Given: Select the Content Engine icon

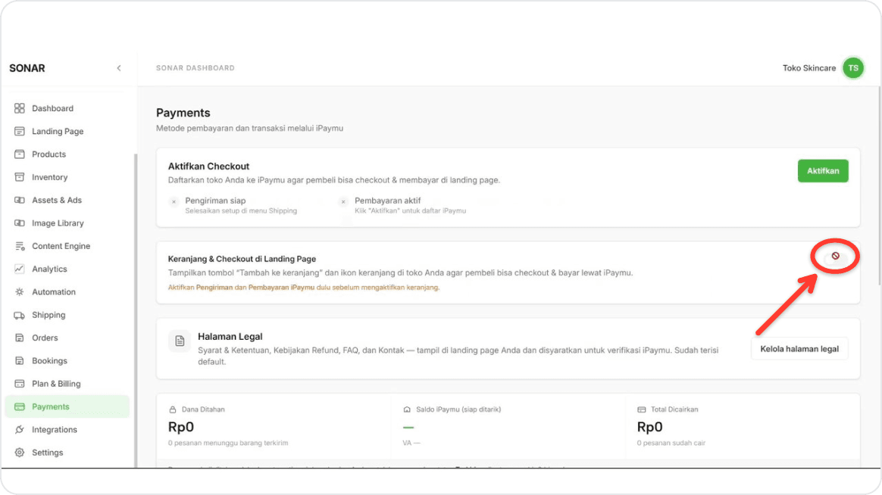Looking at the screenshot, I should (20, 246).
